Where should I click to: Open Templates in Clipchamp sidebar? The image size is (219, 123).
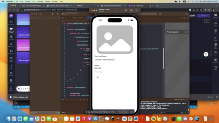[x=11, y=38]
